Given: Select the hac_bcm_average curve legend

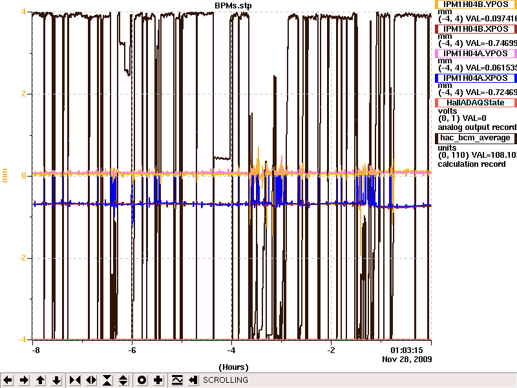Looking at the screenshot, I should pos(476,138).
